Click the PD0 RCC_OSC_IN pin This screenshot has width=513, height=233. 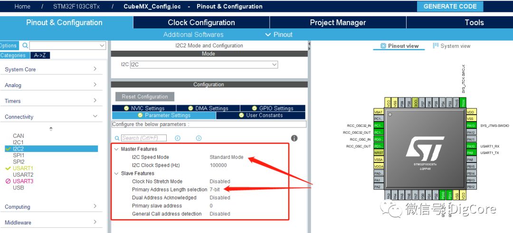coord(378,139)
